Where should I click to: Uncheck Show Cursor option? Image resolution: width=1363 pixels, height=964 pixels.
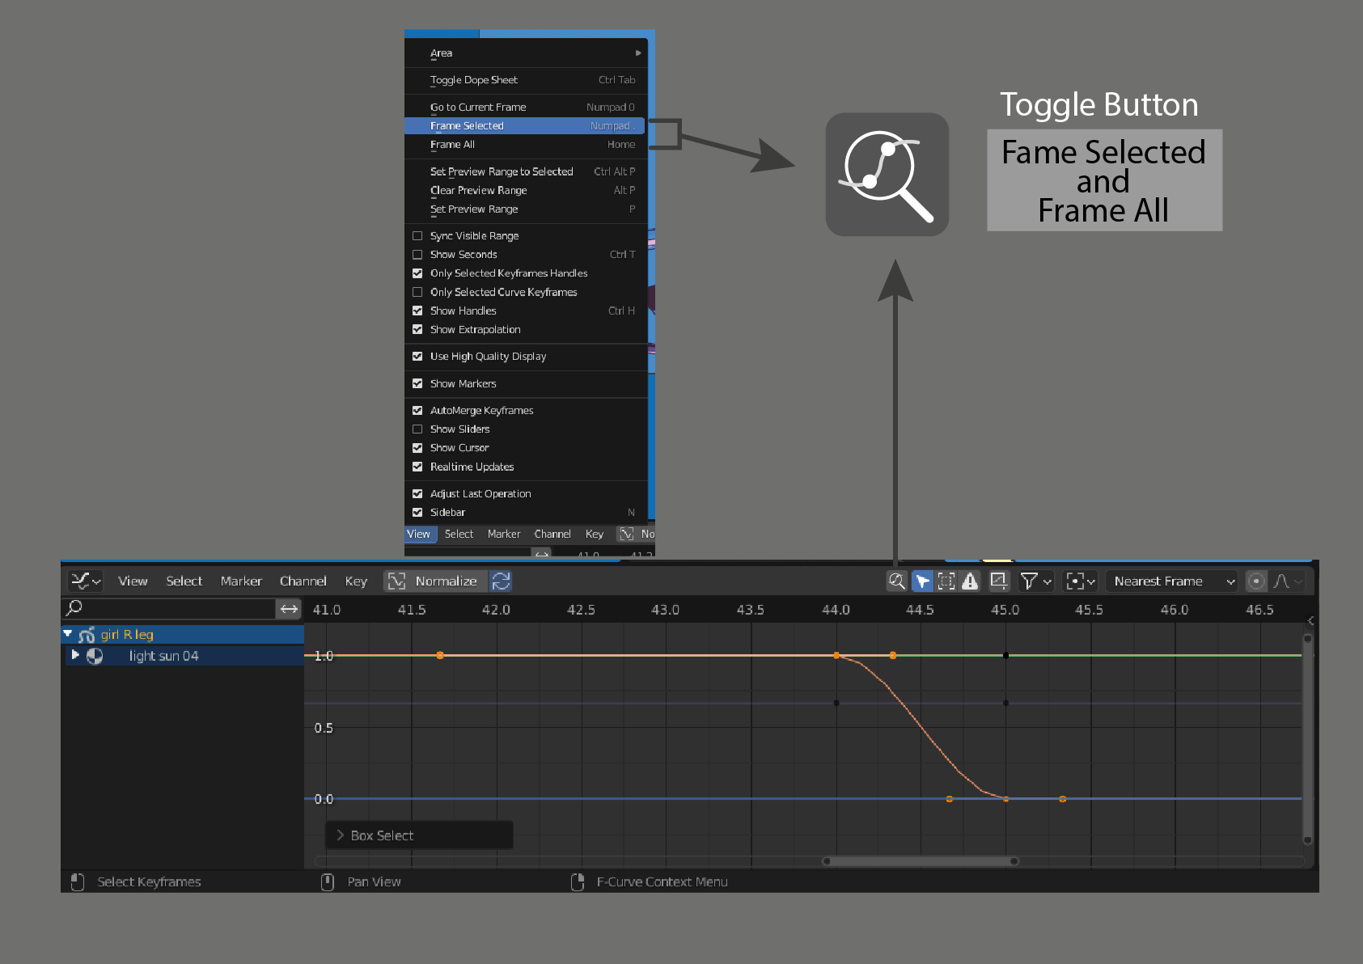pos(417,447)
